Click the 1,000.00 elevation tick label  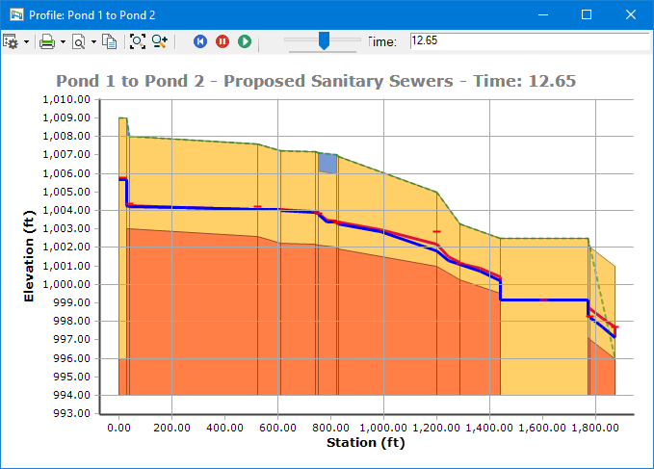point(66,284)
